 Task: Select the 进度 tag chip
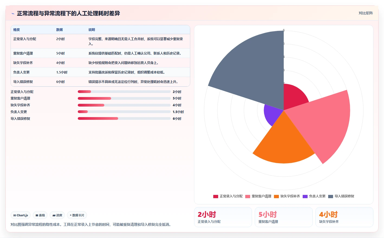(x=57, y=215)
